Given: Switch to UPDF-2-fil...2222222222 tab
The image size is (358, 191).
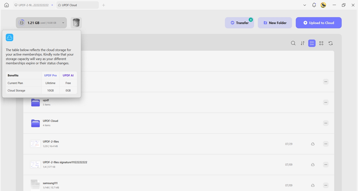Looking at the screenshot, I should (34, 5).
